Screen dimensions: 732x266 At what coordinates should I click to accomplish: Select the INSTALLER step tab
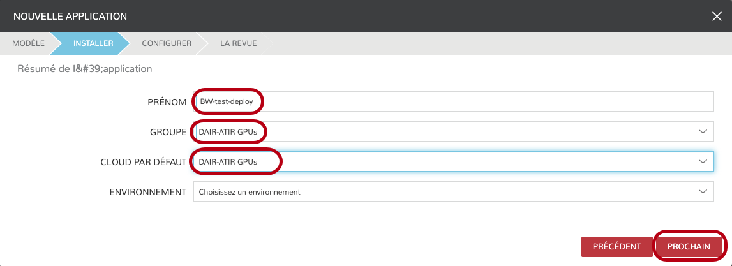[x=93, y=43]
